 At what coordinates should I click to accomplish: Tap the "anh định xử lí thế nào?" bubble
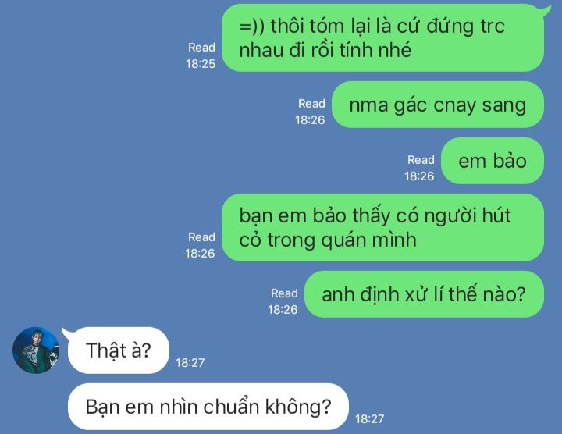424,294
